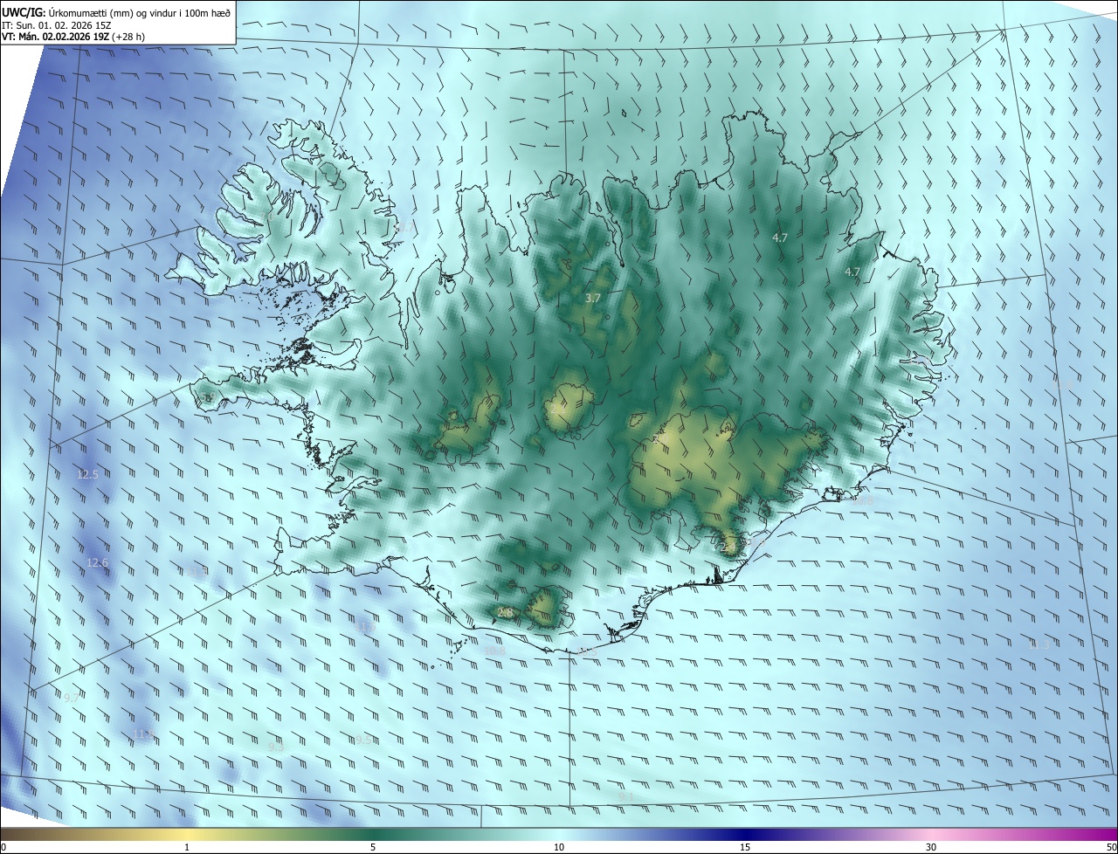Click the '1' tick on the color scale
The image size is (1118, 854).
pyautogui.click(x=187, y=847)
